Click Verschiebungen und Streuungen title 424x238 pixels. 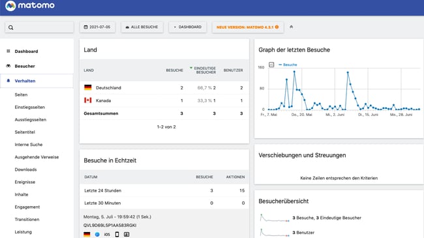click(x=302, y=155)
